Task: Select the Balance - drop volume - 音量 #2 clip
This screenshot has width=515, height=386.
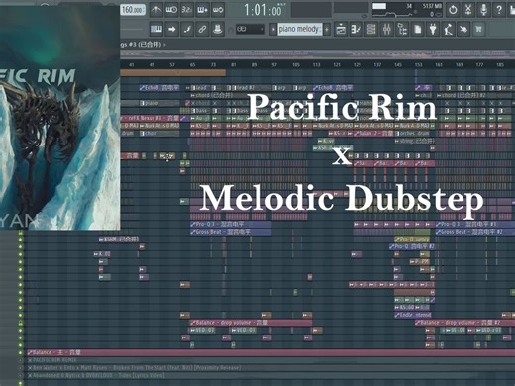Action: [464, 323]
